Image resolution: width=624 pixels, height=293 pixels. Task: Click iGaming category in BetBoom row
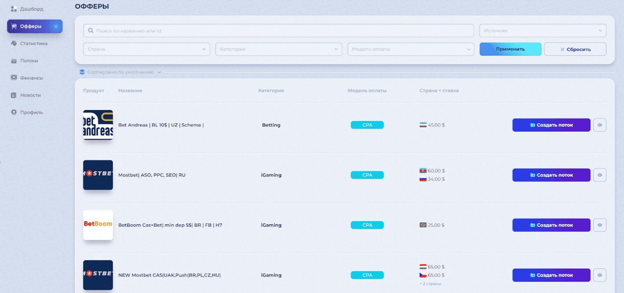[271, 225]
